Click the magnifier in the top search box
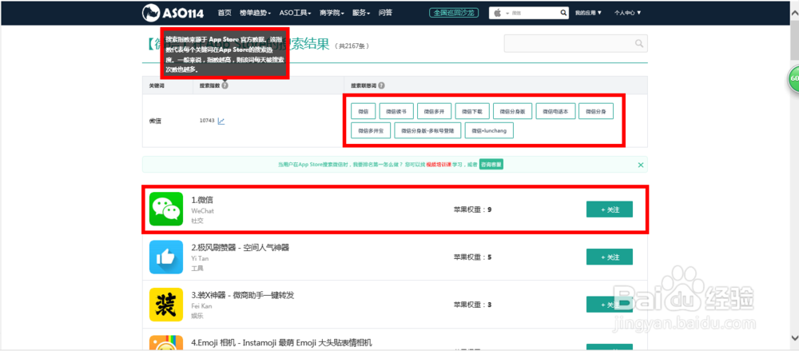The width and height of the screenshot is (799, 351). [x=563, y=13]
